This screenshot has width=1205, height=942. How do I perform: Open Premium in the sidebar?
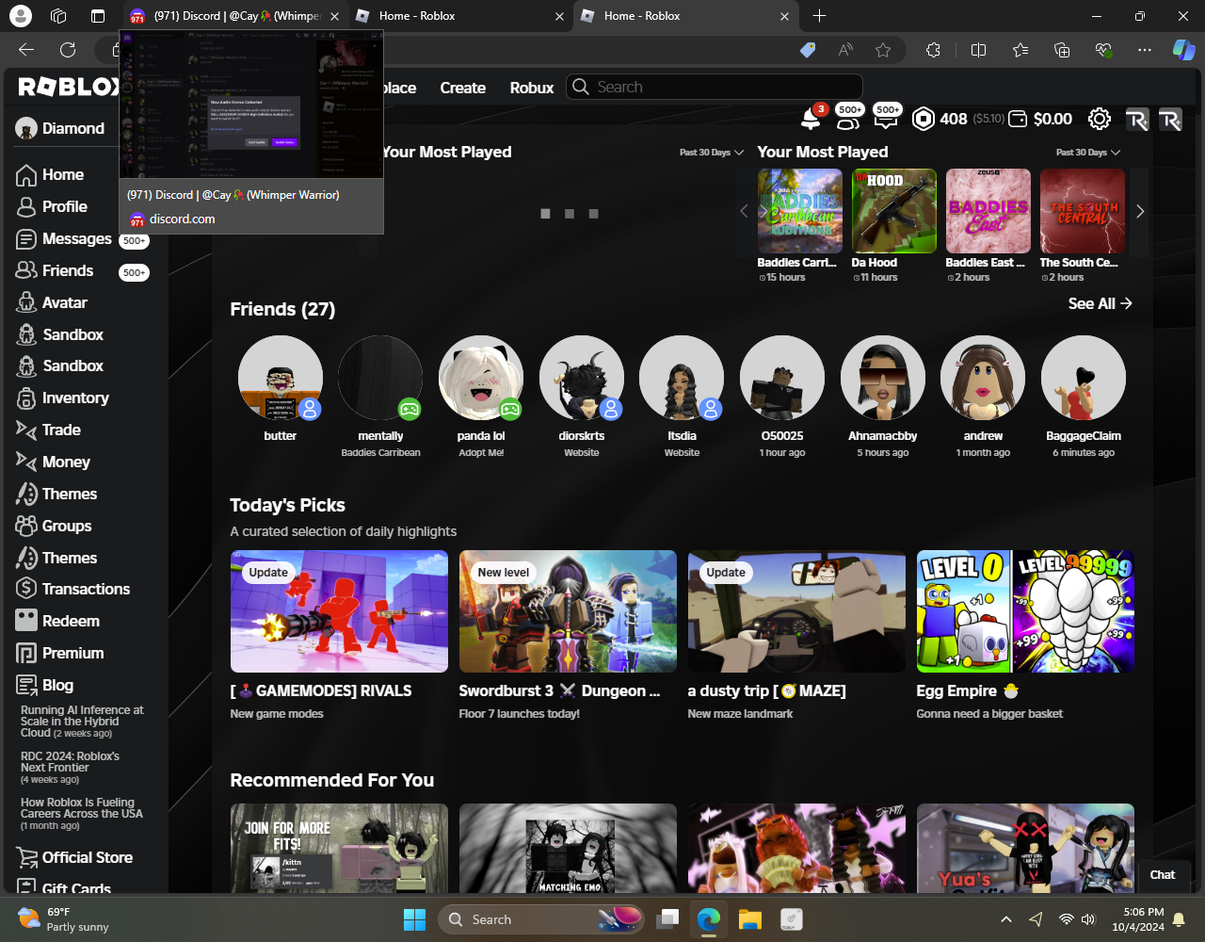[x=59, y=654]
